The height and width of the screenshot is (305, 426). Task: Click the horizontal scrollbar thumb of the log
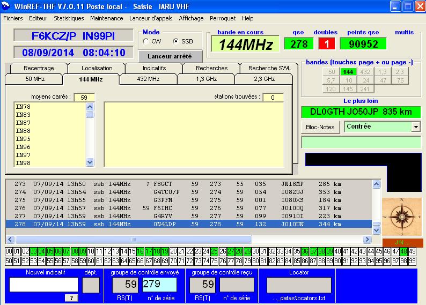tap(134, 239)
